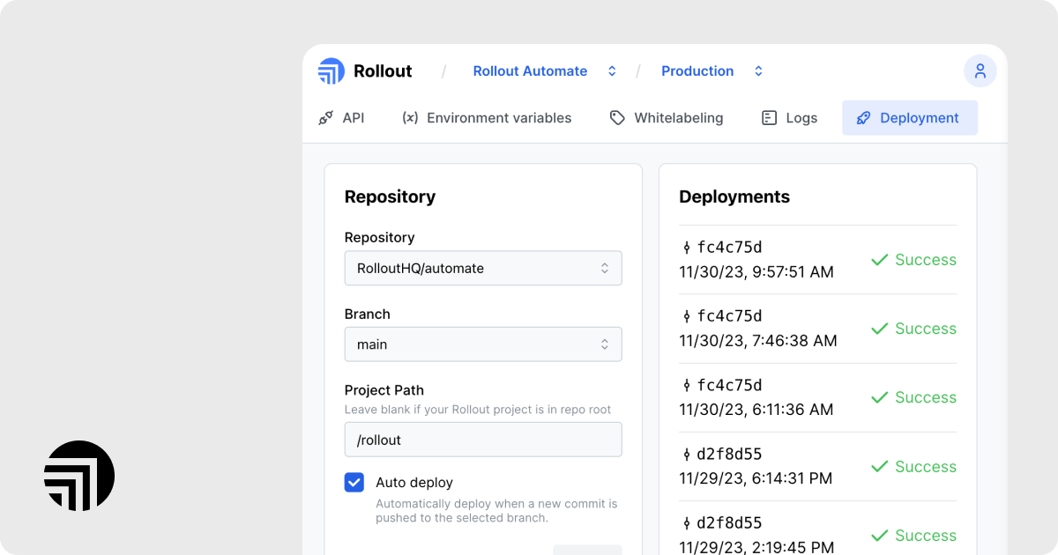Expand the Branch dropdown showing main

(x=483, y=344)
